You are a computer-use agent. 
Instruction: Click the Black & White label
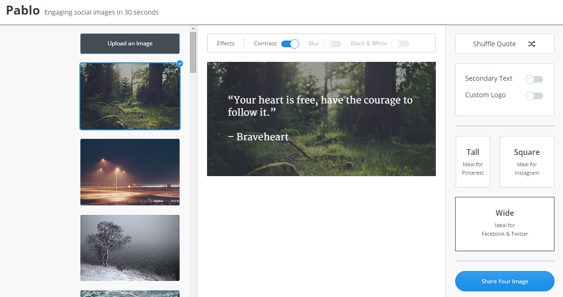click(369, 43)
